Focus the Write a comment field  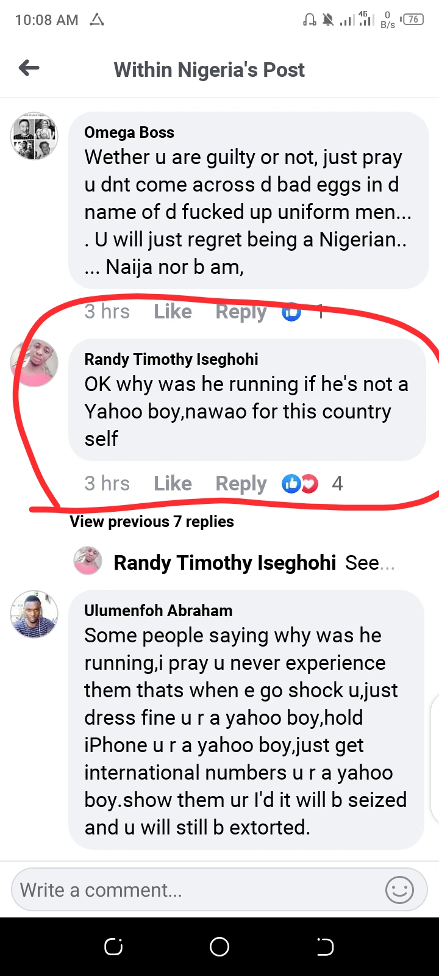click(x=195, y=890)
